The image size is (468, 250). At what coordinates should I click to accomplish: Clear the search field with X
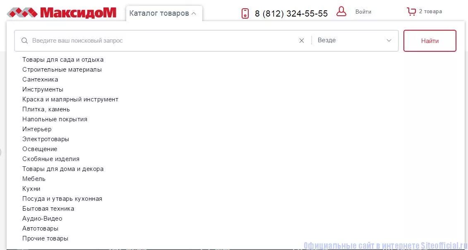point(302,41)
